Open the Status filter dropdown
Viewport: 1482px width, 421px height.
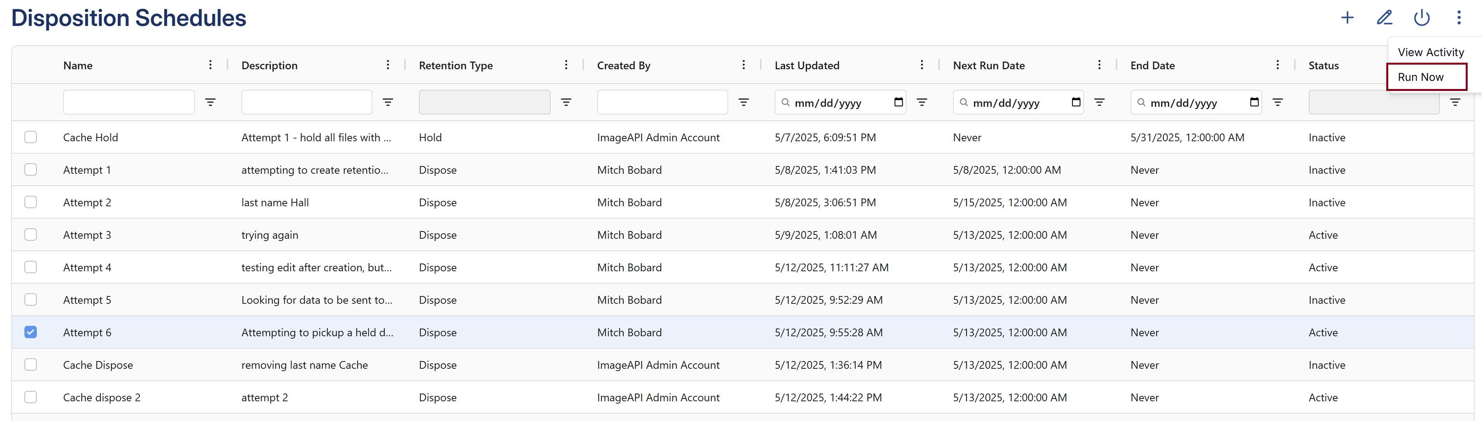1373,102
